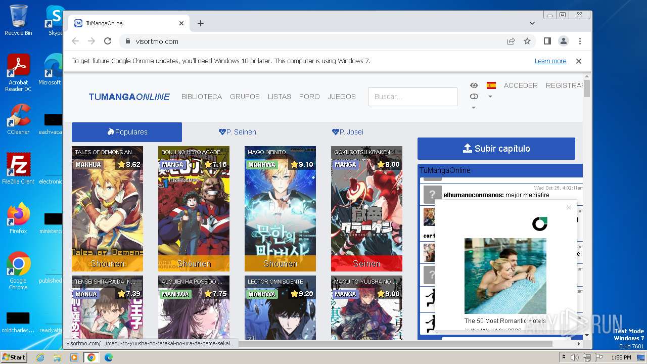Screen dimensions: 647x364
Task: Expand dropdown arrow under theme icon
Action: 474,107
